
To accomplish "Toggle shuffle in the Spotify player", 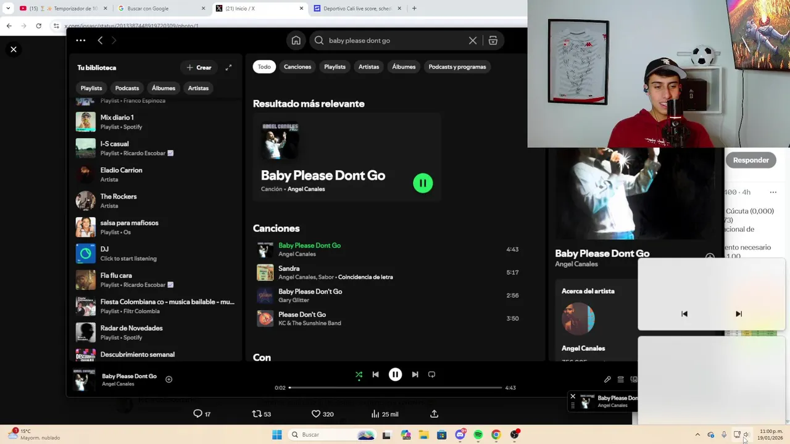I will [x=359, y=374].
